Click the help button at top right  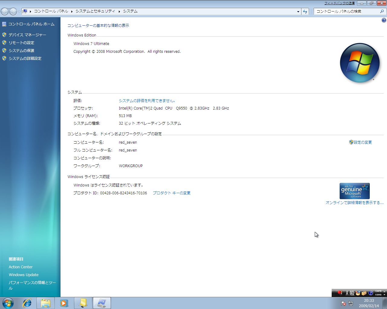click(384, 20)
